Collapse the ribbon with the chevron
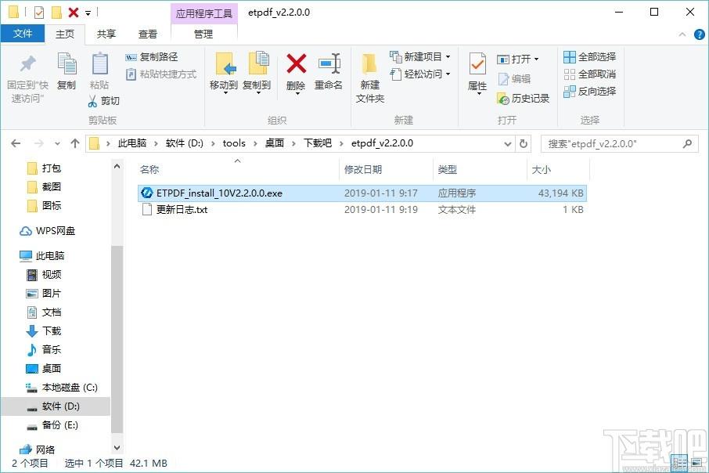 point(682,34)
